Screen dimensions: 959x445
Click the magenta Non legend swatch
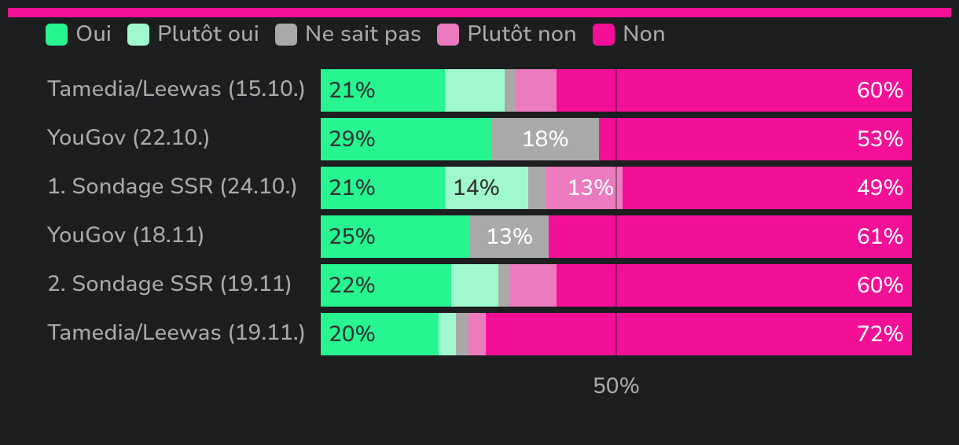[604, 35]
